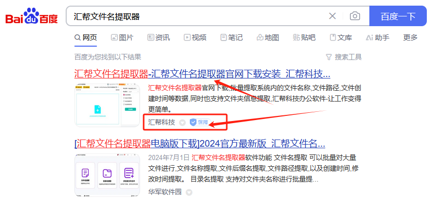Switch to the 资讯 tab
This screenshot has height=199, width=434.
click(159, 37)
